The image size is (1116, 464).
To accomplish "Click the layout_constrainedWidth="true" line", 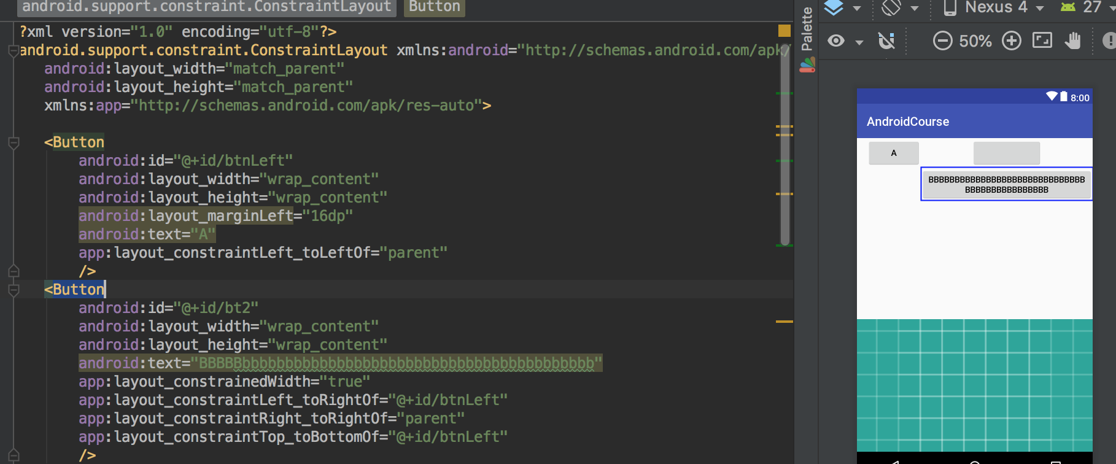I will [x=224, y=382].
